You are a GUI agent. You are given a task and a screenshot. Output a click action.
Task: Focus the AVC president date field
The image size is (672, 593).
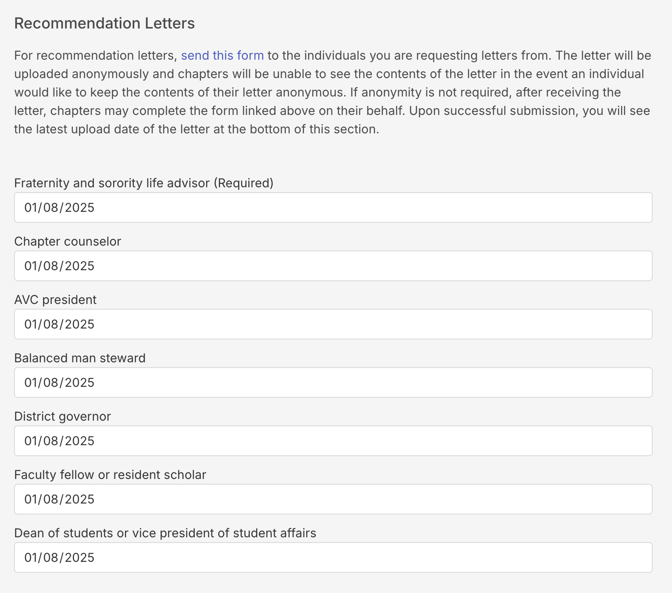pos(333,324)
